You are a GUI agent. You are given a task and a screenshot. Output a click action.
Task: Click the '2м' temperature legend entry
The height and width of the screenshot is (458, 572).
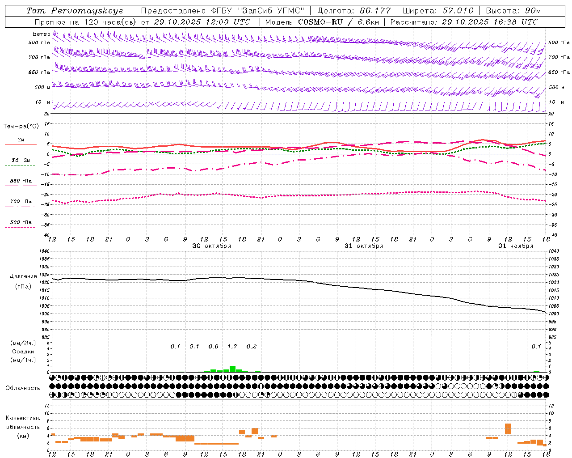21,140
